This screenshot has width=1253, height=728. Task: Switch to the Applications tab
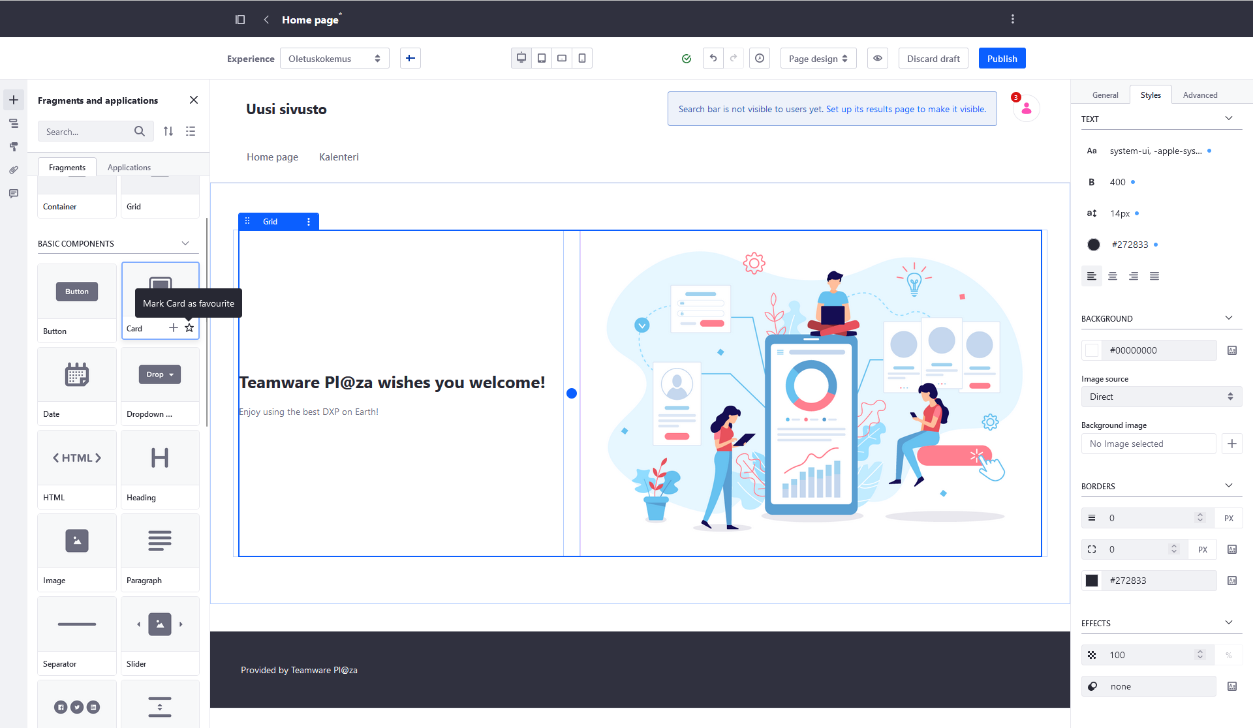[129, 167]
